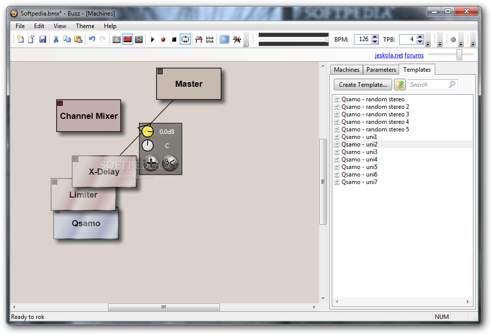Select the Channel Mixer machine
492x335 pixels.
click(89, 116)
